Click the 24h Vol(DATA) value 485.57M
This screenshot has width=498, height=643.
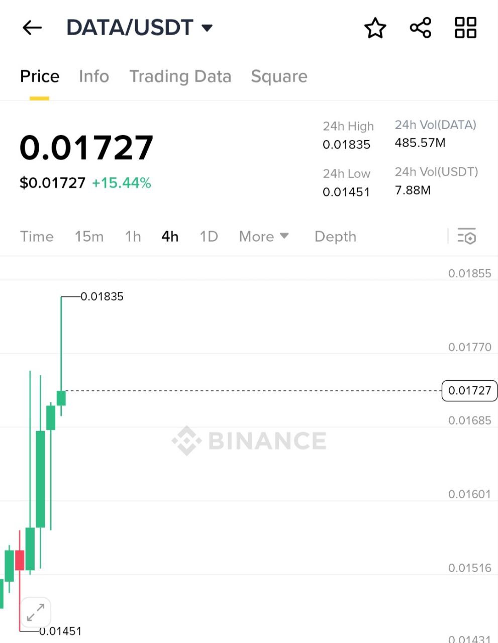(420, 143)
